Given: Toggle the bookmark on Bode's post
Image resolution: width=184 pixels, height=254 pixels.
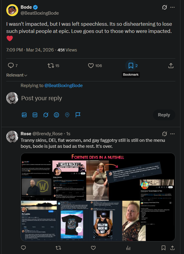Looking at the screenshot, I should [131, 66].
